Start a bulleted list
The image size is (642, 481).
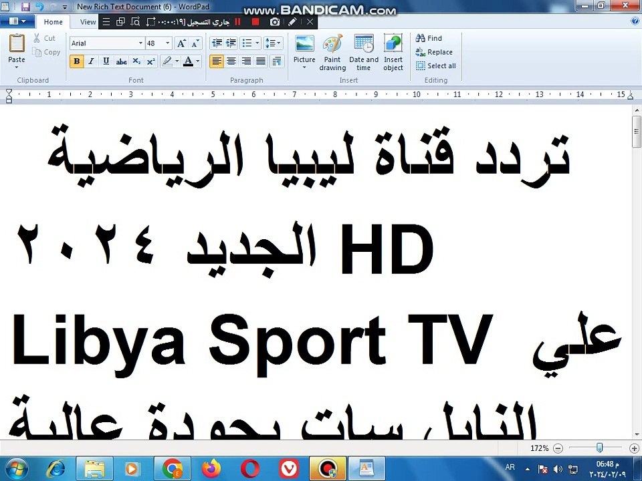tap(247, 43)
